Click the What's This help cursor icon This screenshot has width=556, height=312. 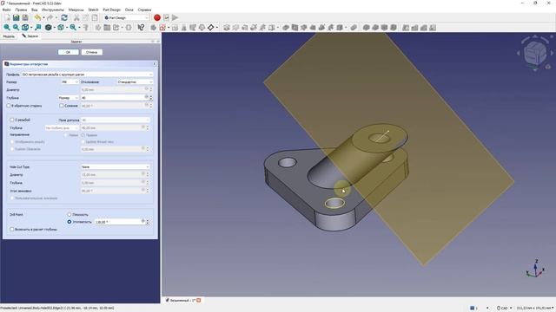point(141,27)
